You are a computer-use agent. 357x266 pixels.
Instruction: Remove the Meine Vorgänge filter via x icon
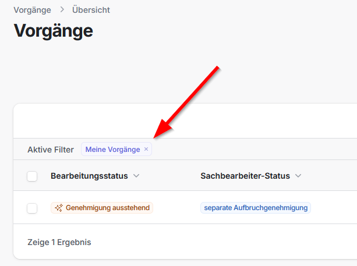point(146,150)
